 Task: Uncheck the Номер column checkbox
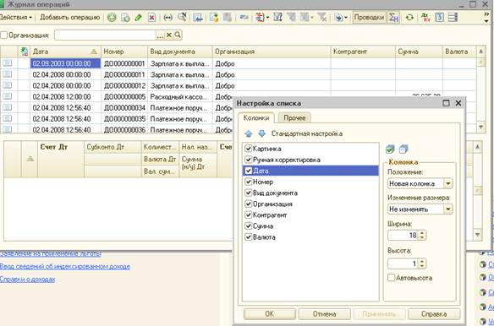248,182
